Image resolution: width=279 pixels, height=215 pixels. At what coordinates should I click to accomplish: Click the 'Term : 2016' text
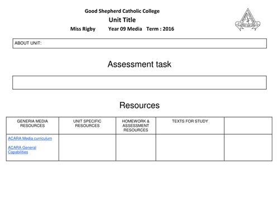[x=160, y=29]
